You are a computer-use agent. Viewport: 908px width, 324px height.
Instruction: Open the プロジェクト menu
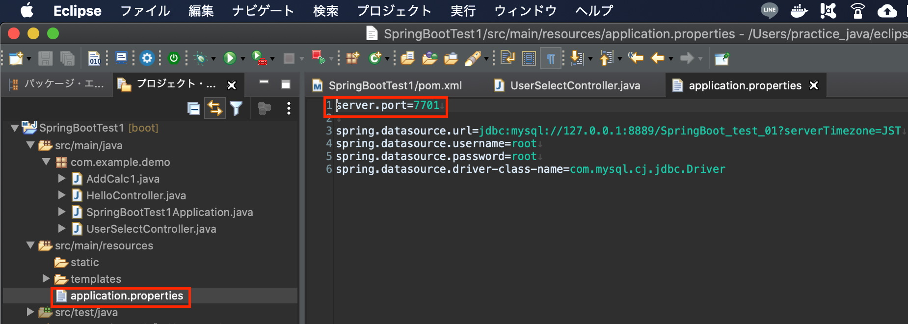pos(394,11)
